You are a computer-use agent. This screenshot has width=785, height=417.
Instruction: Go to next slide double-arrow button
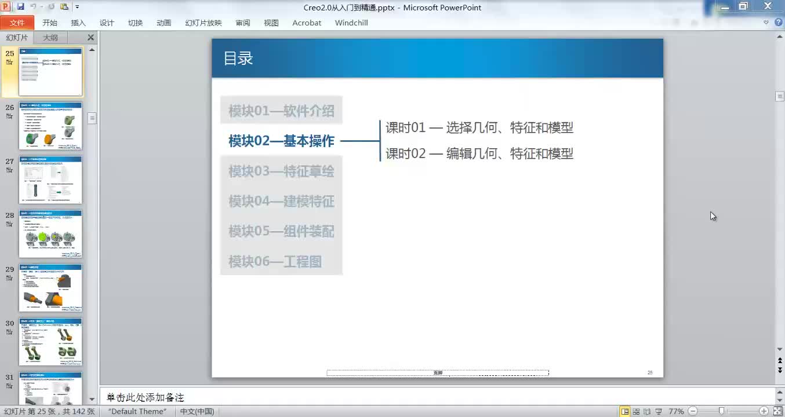click(780, 370)
